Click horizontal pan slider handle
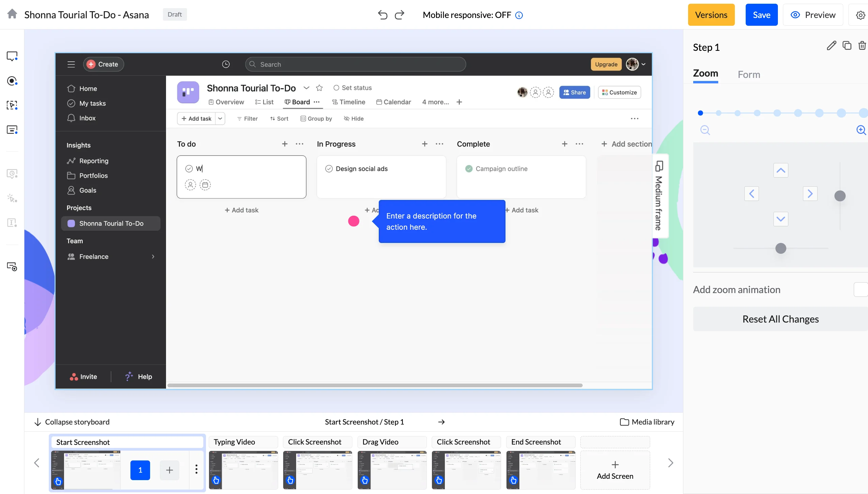Viewport: 868px width, 494px height. [781, 248]
